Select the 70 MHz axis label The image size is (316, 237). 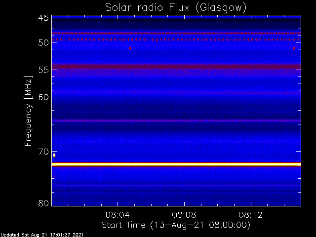pyautogui.click(x=43, y=152)
